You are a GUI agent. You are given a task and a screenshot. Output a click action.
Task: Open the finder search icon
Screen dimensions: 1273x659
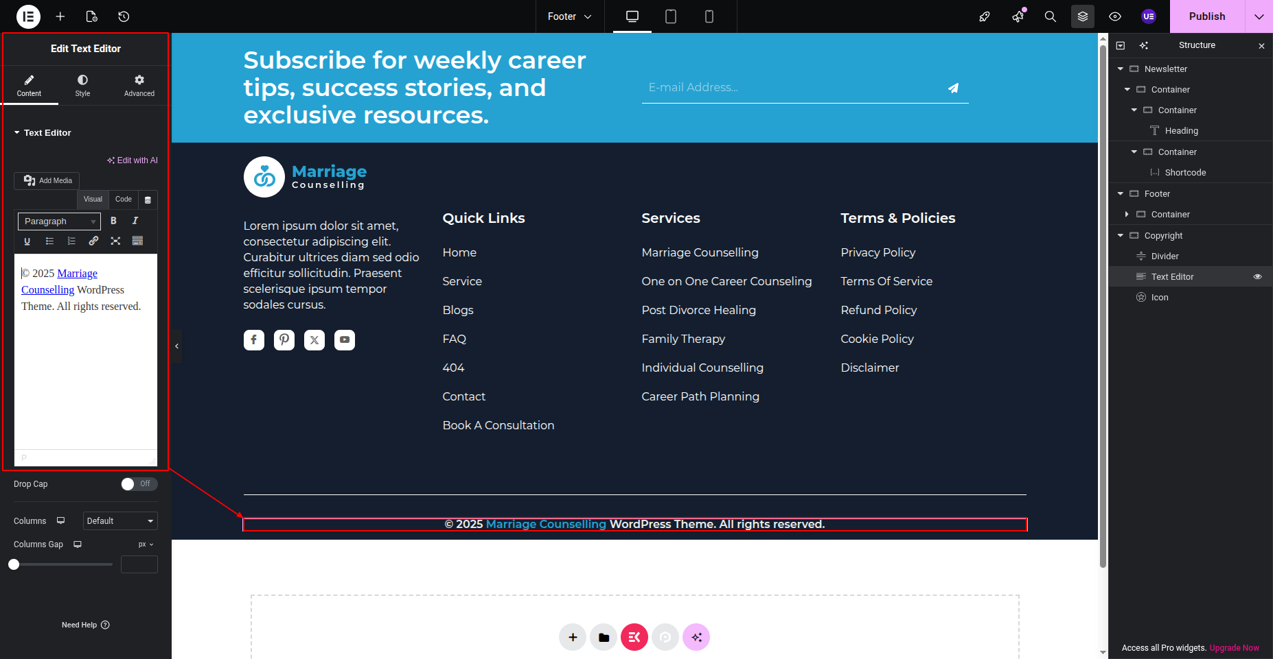pos(1051,16)
